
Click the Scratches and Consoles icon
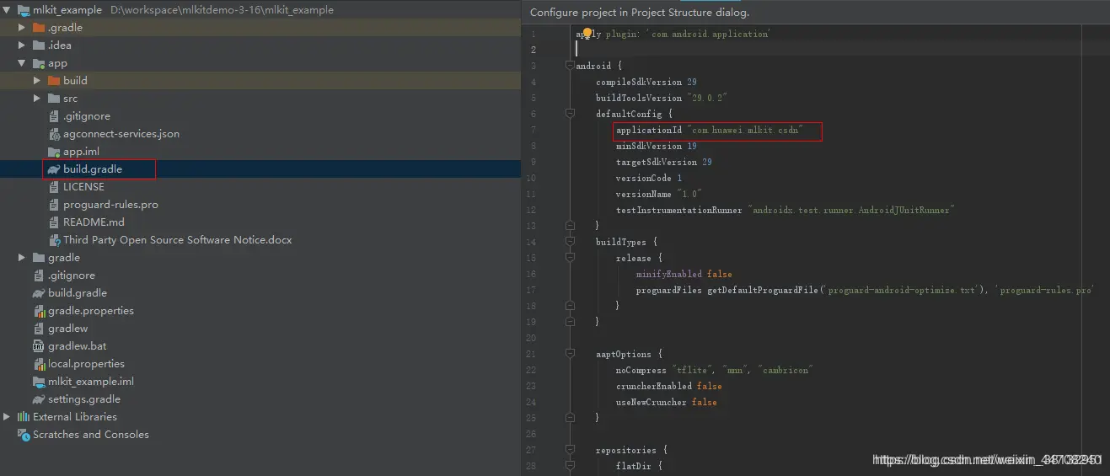(x=24, y=435)
